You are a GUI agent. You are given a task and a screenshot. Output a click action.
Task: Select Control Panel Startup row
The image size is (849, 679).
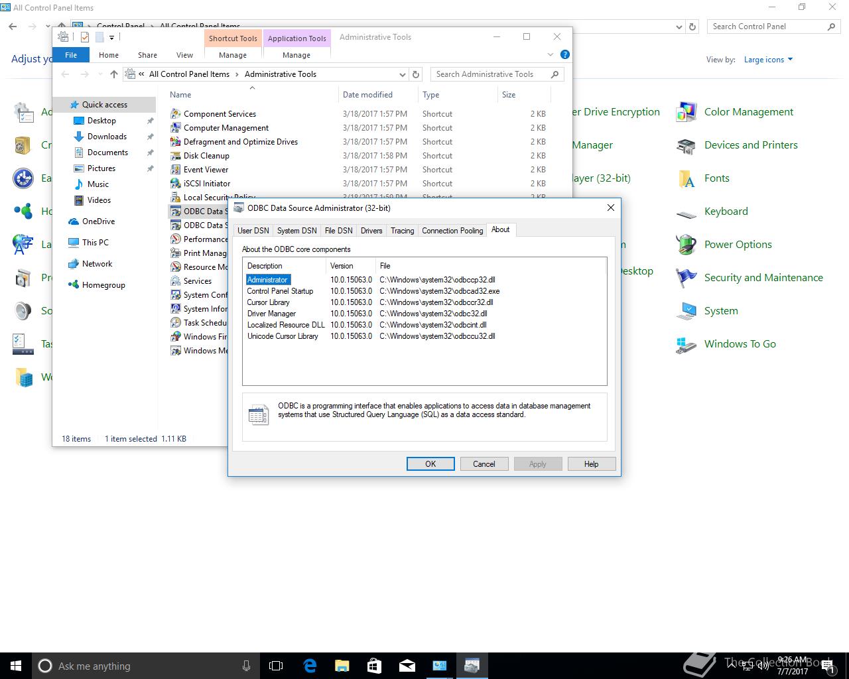point(424,291)
